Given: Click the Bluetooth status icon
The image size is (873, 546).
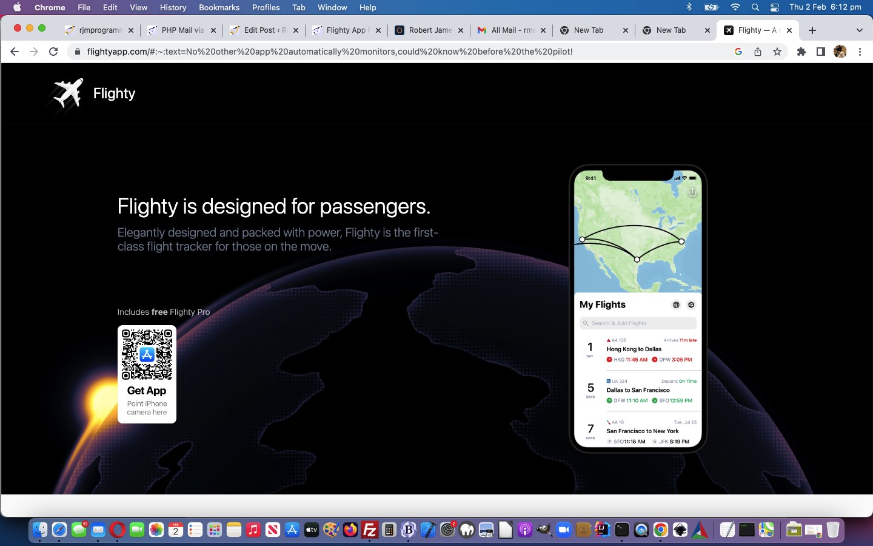Looking at the screenshot, I should click(689, 7).
